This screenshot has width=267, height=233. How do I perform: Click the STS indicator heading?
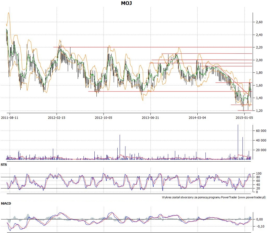(x=4, y=164)
